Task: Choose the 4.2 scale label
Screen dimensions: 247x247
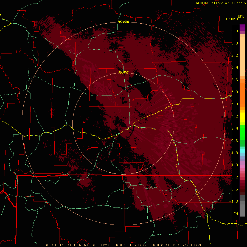Action: pyautogui.click(x=235, y=116)
